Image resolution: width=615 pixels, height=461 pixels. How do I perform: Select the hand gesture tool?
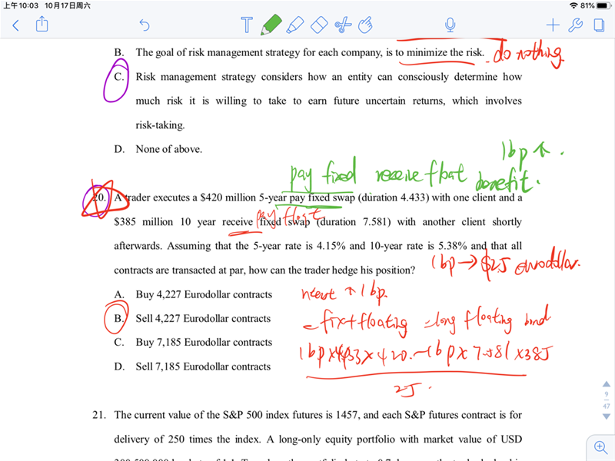(366, 25)
